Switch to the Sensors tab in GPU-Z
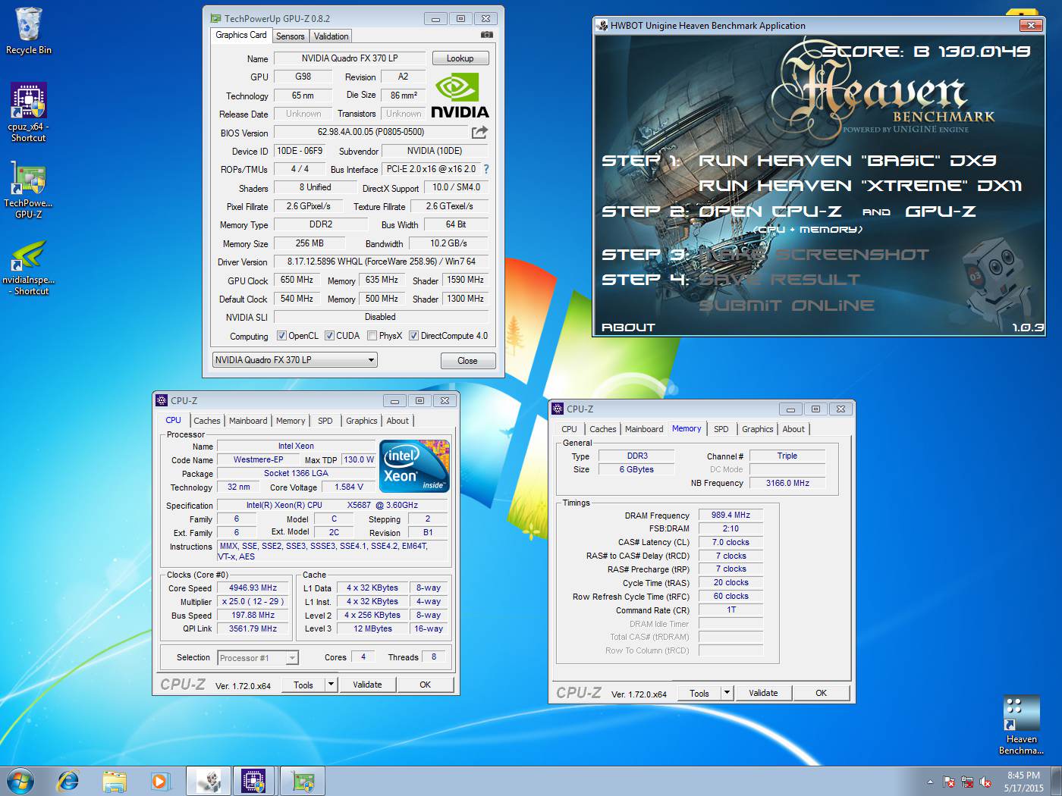This screenshot has width=1062, height=796. (x=290, y=36)
